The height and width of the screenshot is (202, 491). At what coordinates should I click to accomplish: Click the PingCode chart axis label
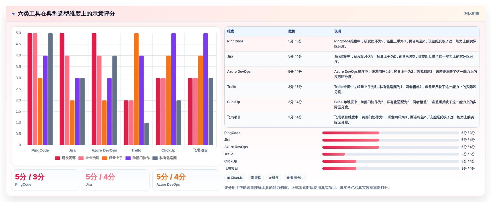[40, 150]
